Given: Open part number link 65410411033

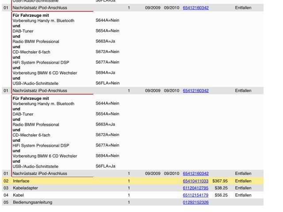Looking at the screenshot, I should [x=195, y=181].
